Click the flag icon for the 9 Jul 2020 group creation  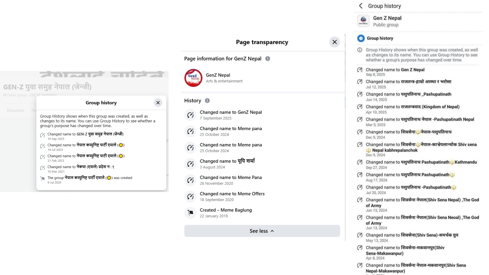(x=43, y=179)
